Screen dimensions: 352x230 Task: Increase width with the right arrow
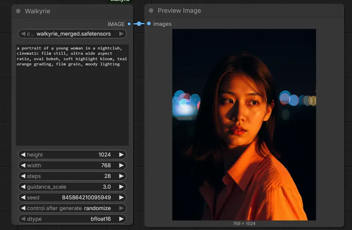coord(121,165)
